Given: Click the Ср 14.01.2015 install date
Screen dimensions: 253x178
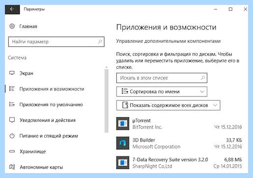Looking at the screenshot, I should pyautogui.click(x=227, y=166).
